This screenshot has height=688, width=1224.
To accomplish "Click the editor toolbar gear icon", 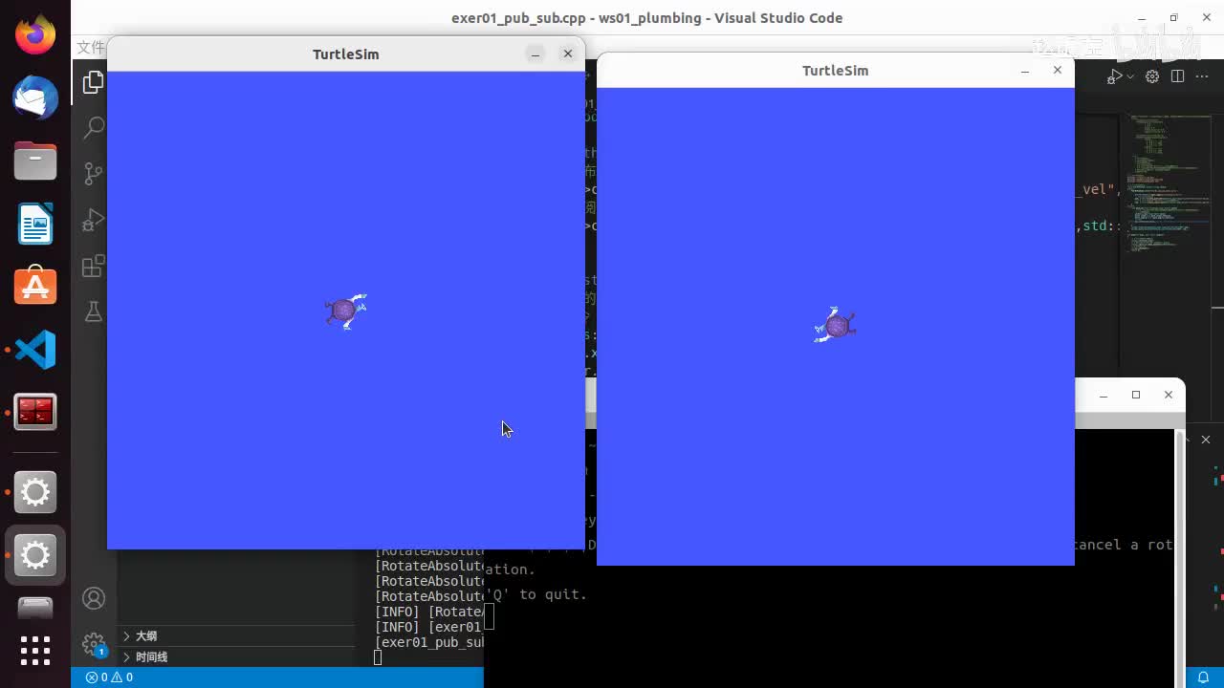I will point(1152,76).
